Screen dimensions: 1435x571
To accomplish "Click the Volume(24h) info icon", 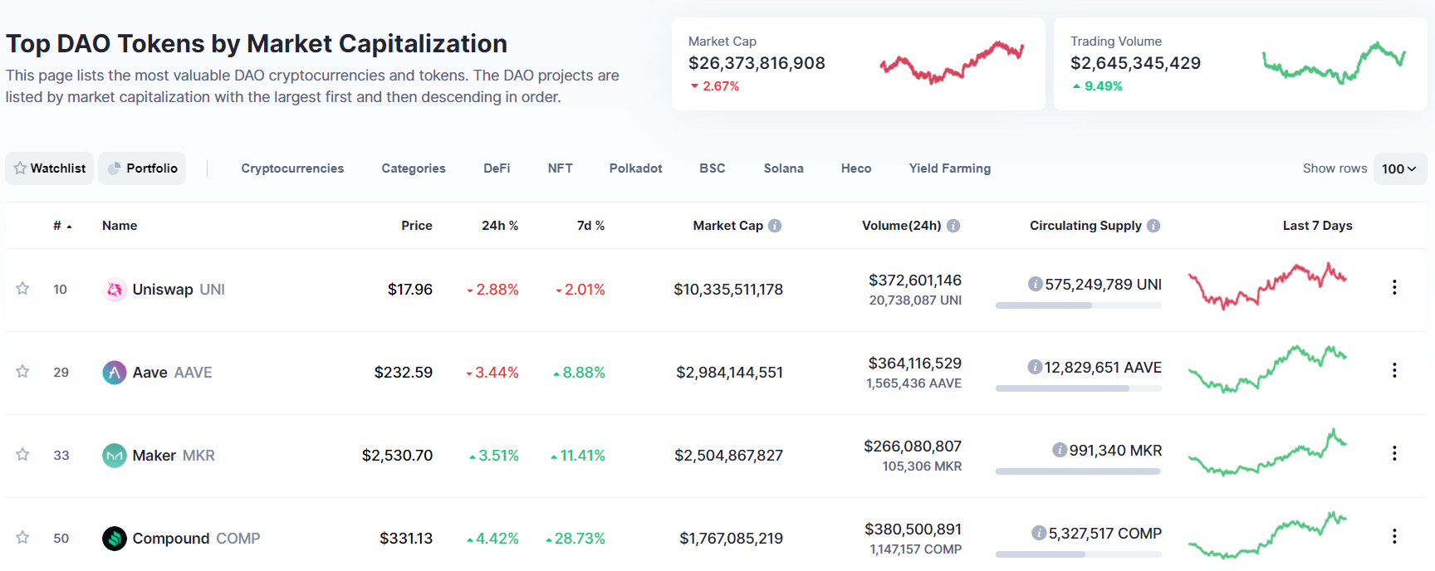I will tap(953, 226).
